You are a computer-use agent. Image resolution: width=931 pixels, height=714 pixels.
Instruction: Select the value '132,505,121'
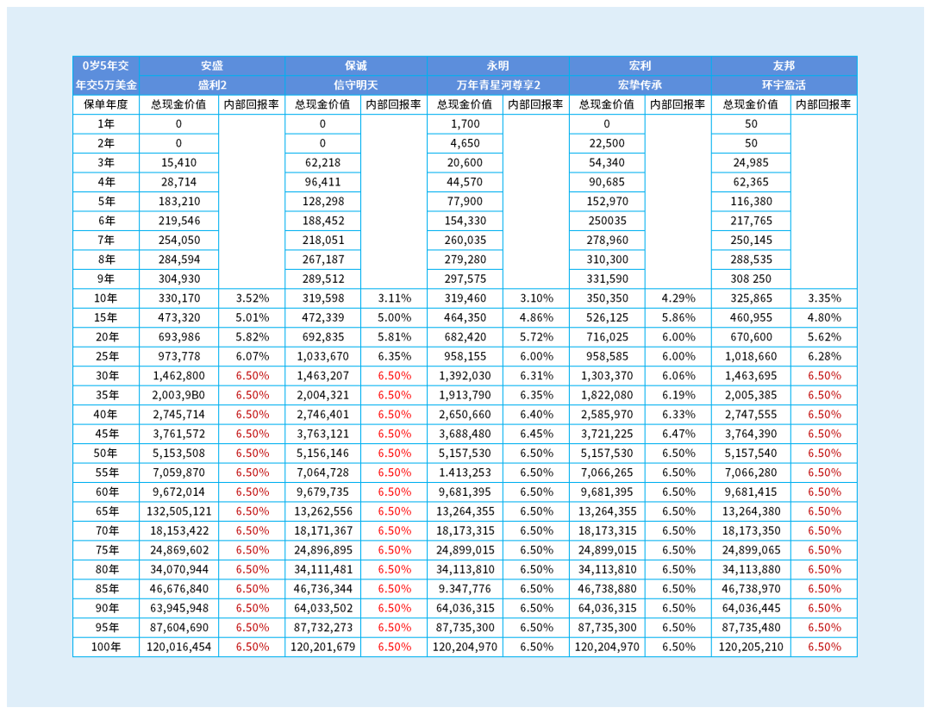pyautogui.click(x=178, y=511)
